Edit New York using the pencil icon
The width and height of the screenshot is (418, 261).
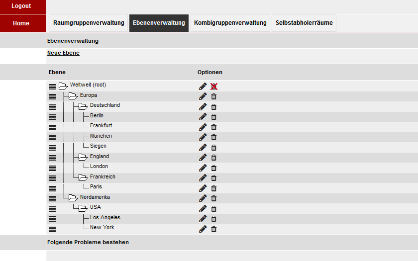(203, 229)
